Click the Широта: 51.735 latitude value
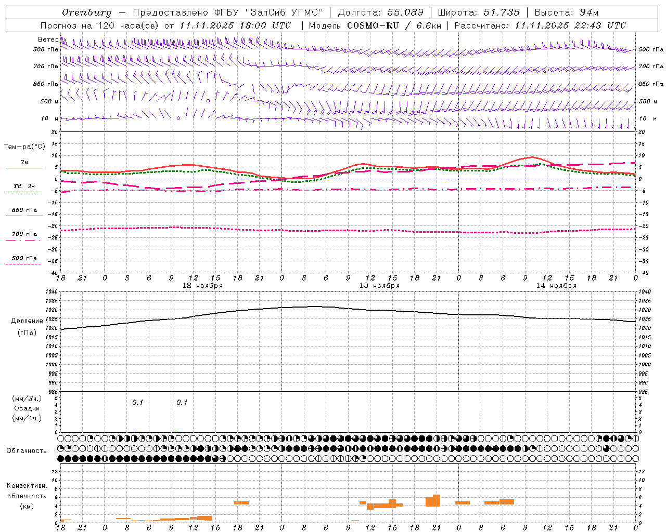Screen dimensions: 666x532 coord(479,12)
